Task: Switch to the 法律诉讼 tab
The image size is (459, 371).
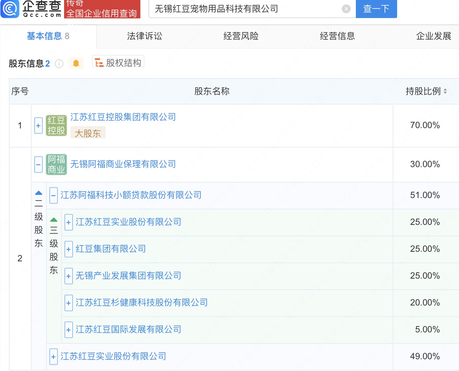Action: (x=144, y=36)
